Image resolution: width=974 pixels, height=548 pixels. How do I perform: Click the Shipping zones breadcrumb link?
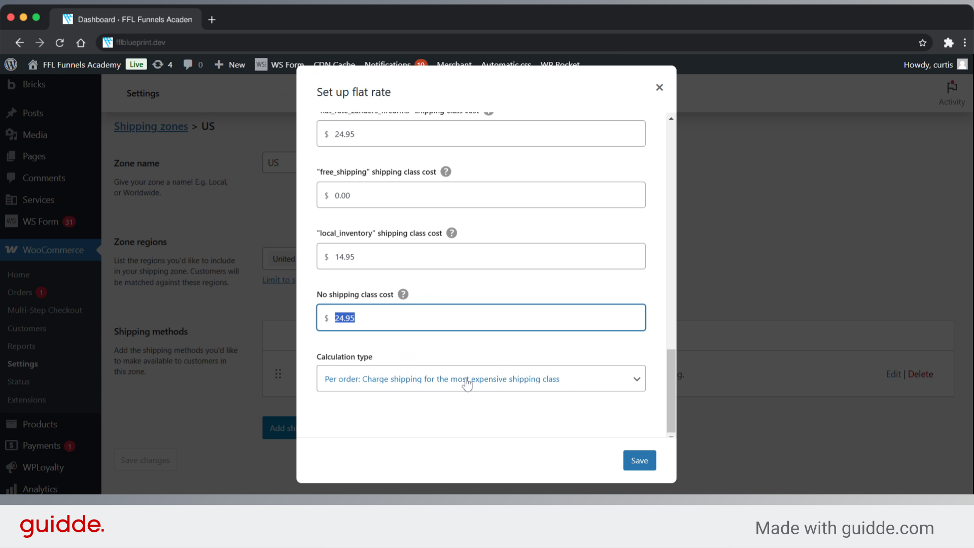coord(151,126)
